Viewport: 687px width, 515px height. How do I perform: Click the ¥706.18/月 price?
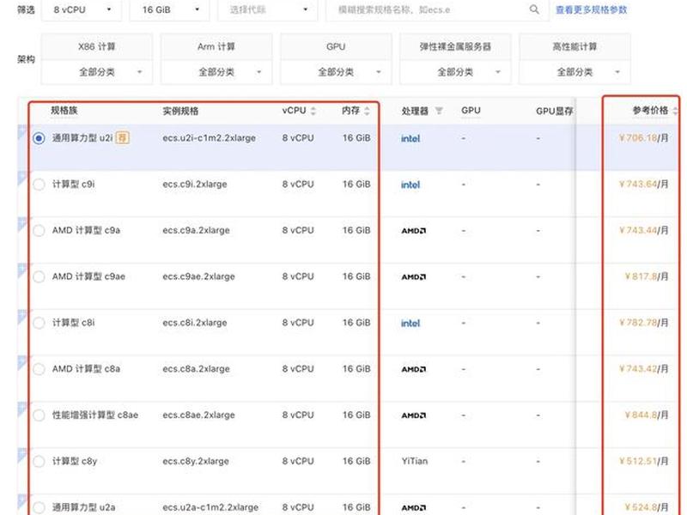(x=643, y=138)
